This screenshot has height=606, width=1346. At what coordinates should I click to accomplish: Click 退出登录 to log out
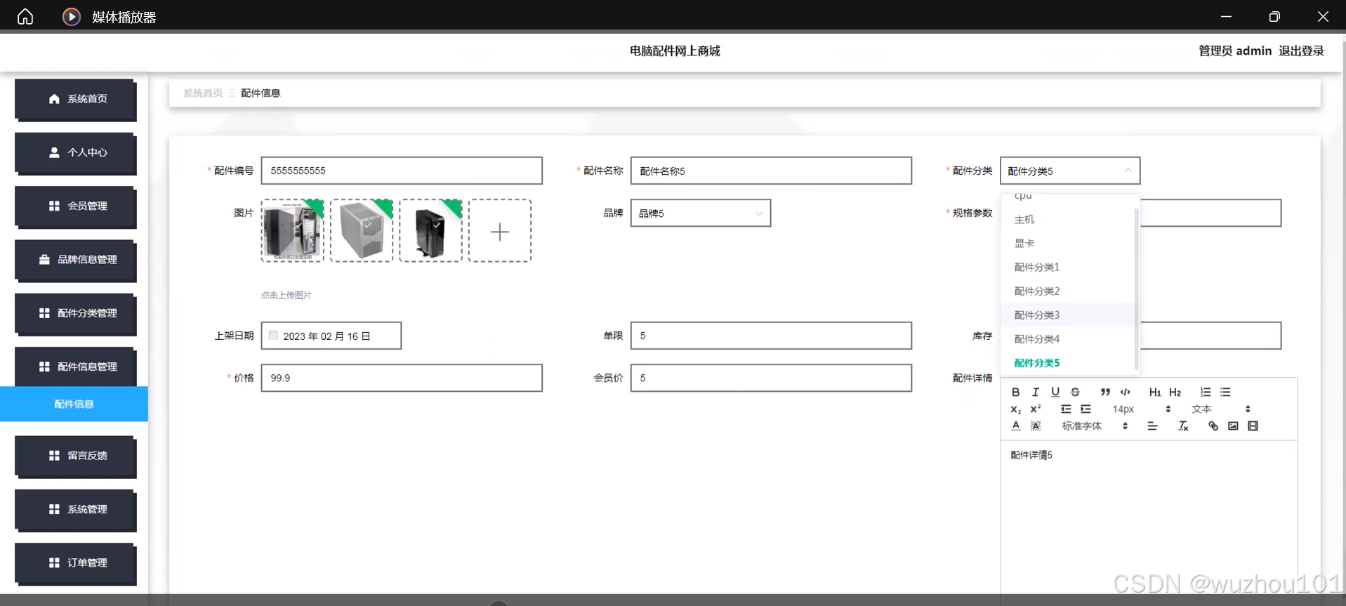1301,51
